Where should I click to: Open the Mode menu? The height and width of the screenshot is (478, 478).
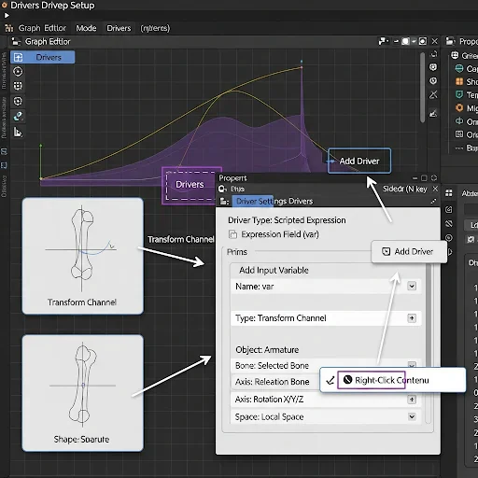coord(86,28)
